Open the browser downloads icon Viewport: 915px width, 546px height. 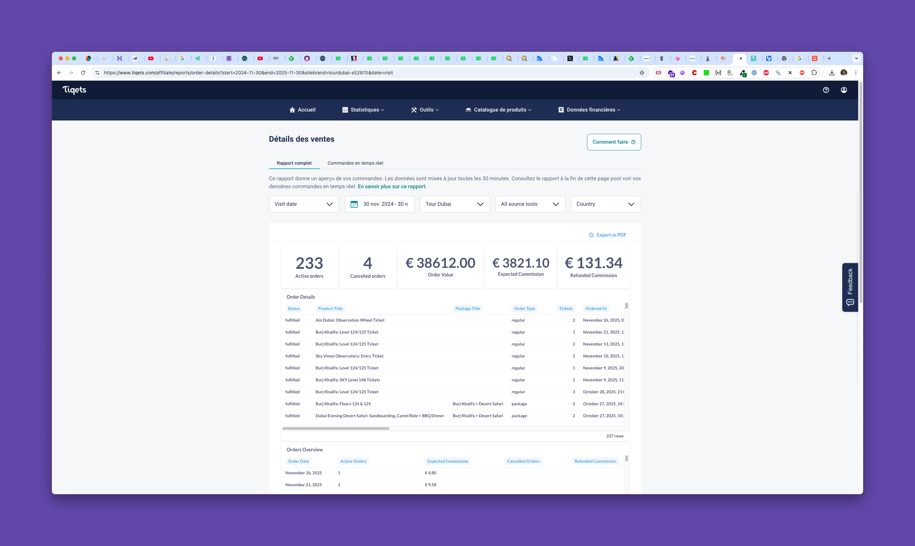click(832, 73)
